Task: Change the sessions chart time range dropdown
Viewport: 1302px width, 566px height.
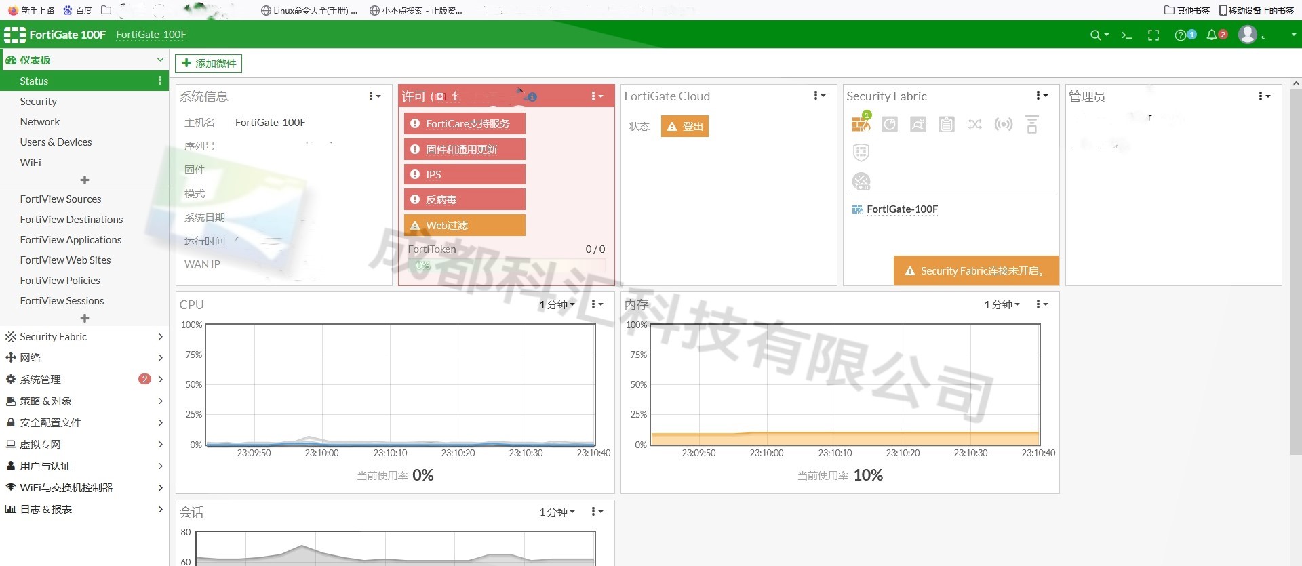Action: tap(557, 512)
